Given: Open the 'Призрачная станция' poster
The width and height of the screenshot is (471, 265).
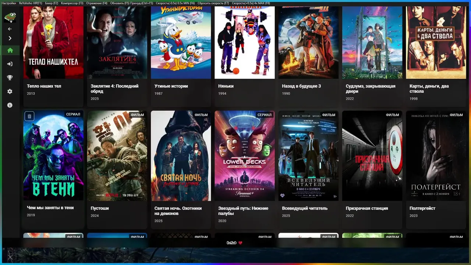Looking at the screenshot, I should 372,156.
